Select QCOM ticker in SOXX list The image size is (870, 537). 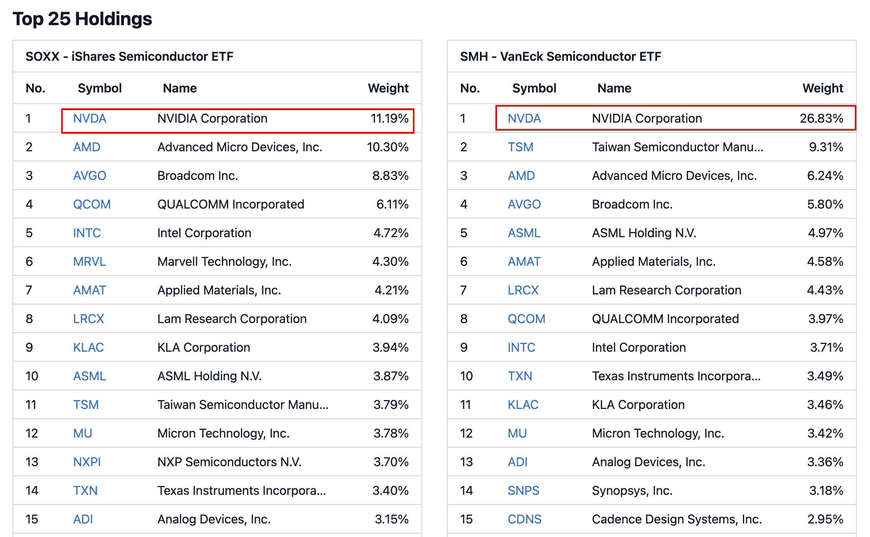click(x=92, y=204)
